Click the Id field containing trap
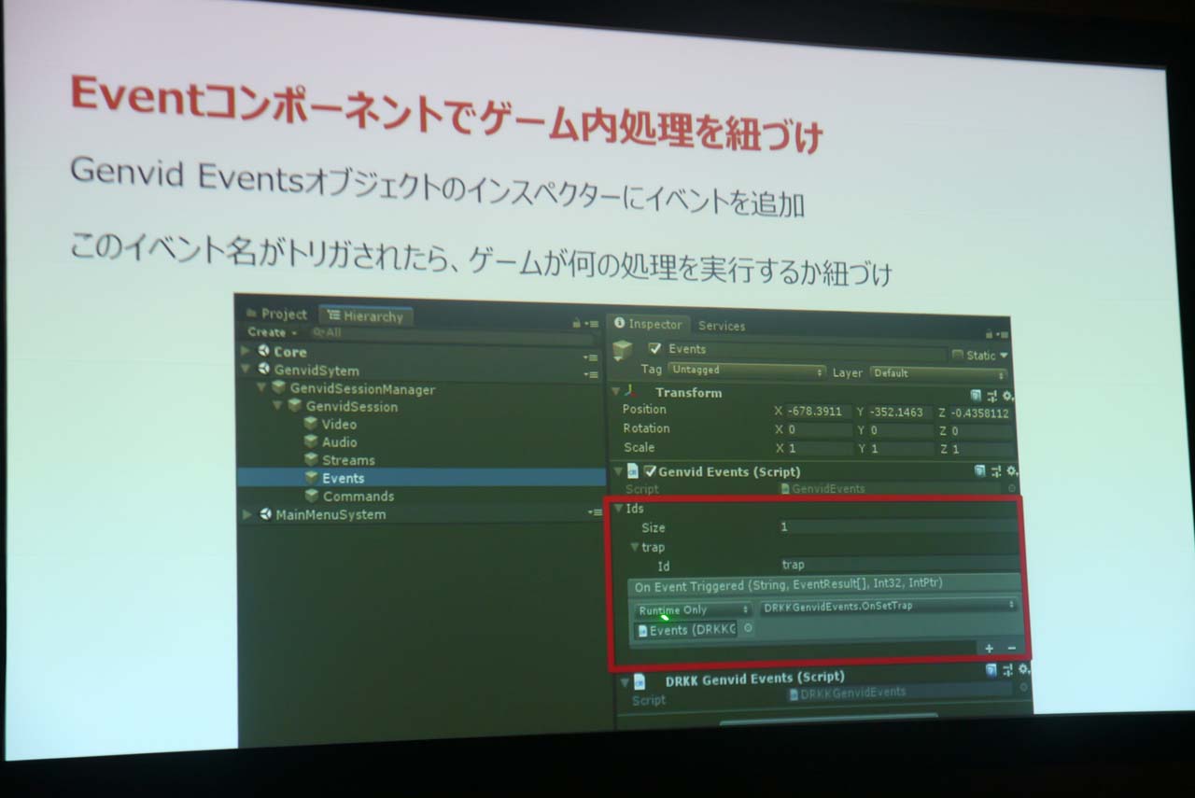The height and width of the screenshot is (798, 1195). coord(898,565)
